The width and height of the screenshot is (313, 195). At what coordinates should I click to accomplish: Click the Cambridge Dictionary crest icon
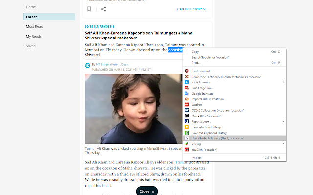click(187, 77)
